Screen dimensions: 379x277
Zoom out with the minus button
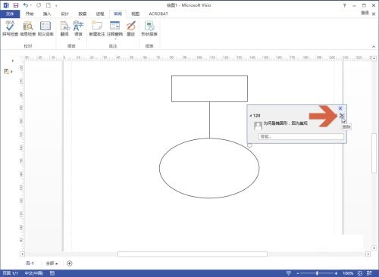tap(298, 273)
